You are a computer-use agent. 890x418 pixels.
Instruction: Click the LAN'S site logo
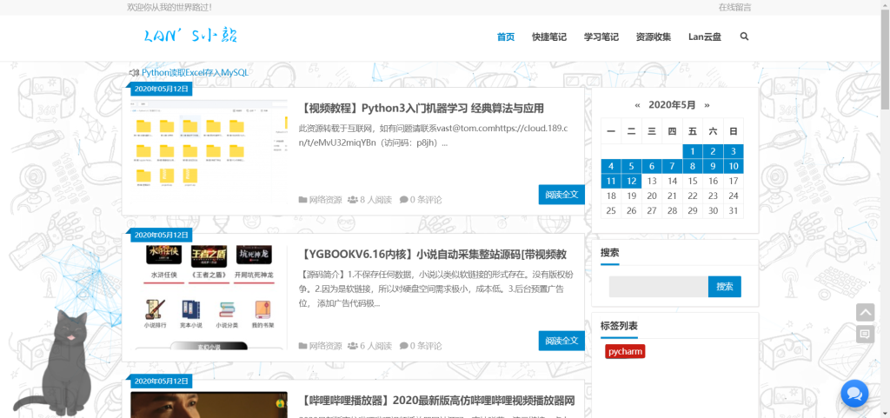189,36
